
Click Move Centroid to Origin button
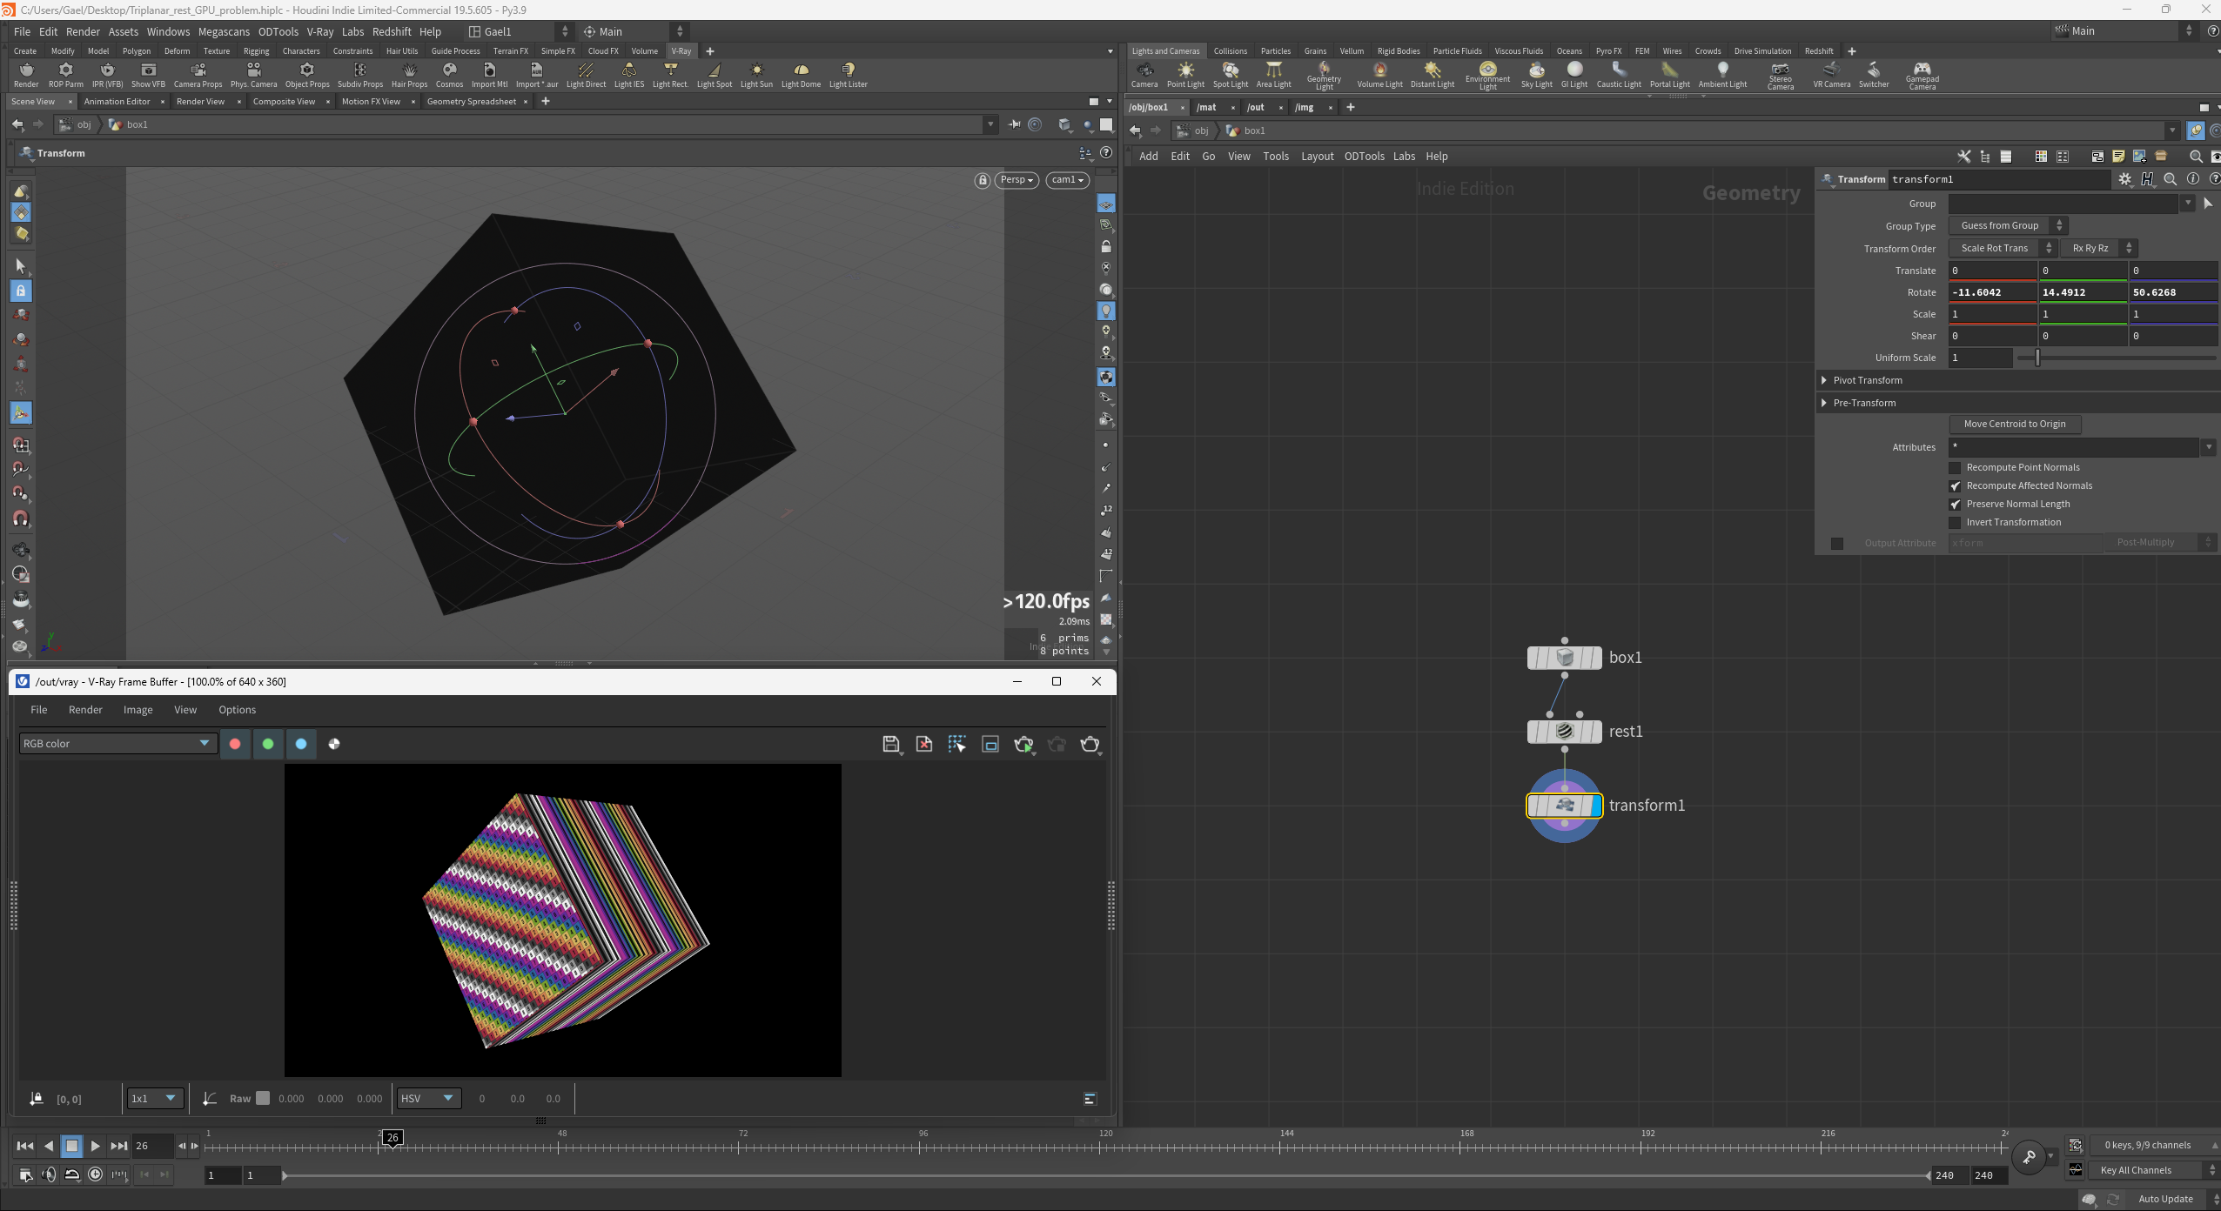pyautogui.click(x=2014, y=425)
